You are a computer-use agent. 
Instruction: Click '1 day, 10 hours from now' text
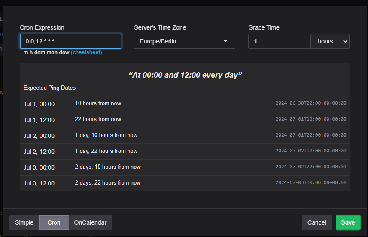coord(106,135)
